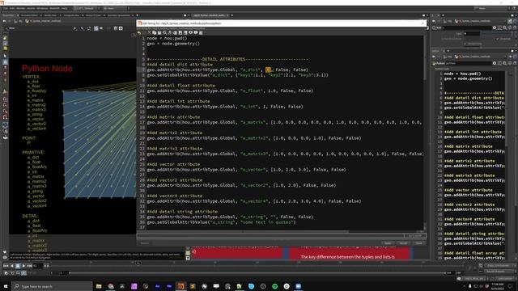Click play forward in the playbar

[x=23, y=266]
